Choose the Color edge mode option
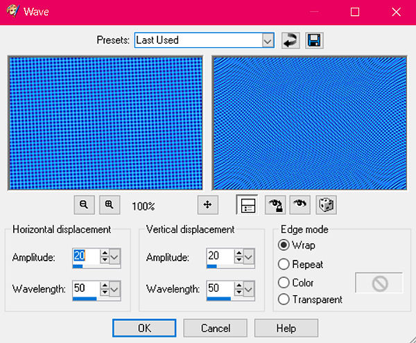The image size is (416, 343). click(x=284, y=283)
